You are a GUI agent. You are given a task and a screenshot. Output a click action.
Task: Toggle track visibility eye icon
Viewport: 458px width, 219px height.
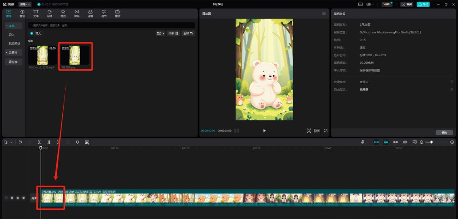tap(18, 198)
